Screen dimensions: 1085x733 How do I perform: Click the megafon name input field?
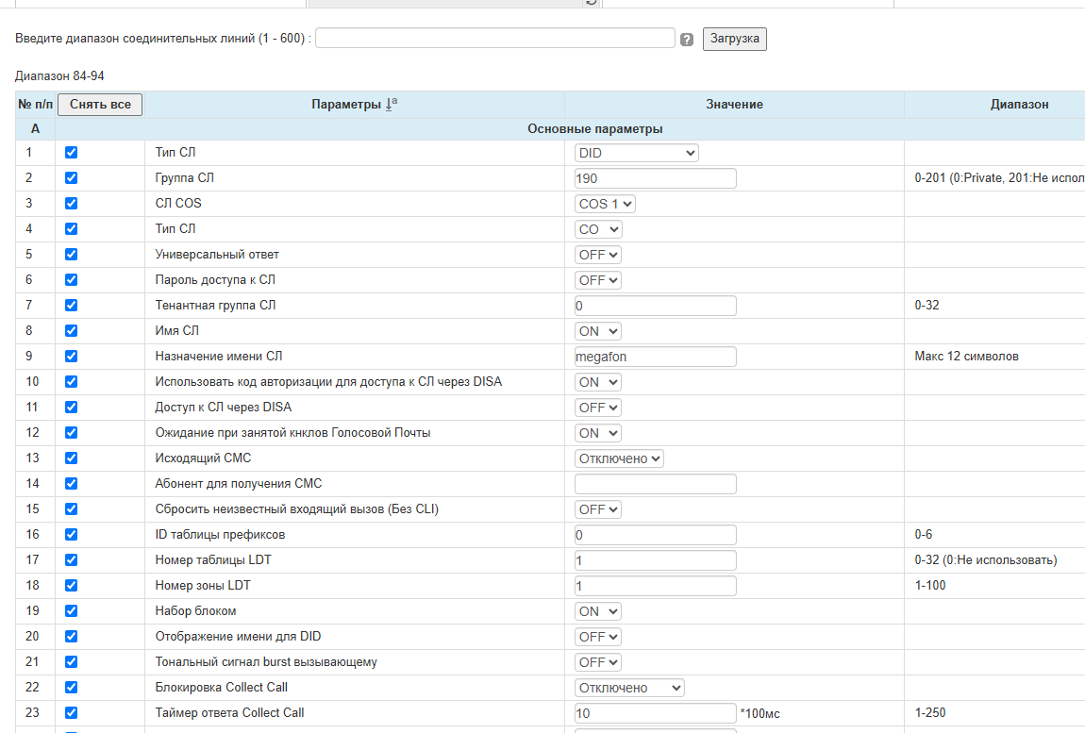pyautogui.click(x=655, y=357)
